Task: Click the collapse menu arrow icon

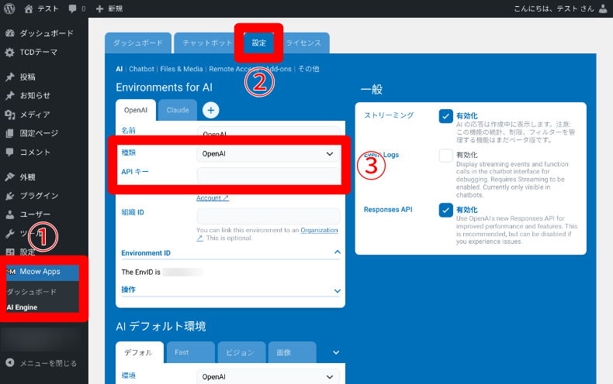Action: (10, 363)
